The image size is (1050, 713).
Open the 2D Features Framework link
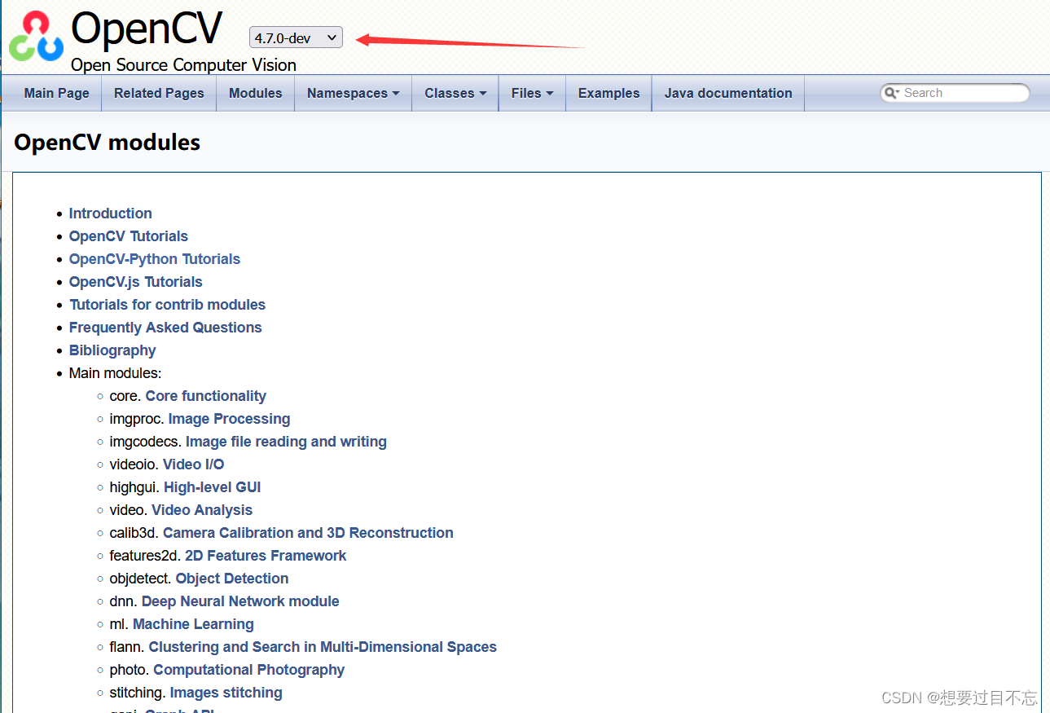[x=266, y=556]
